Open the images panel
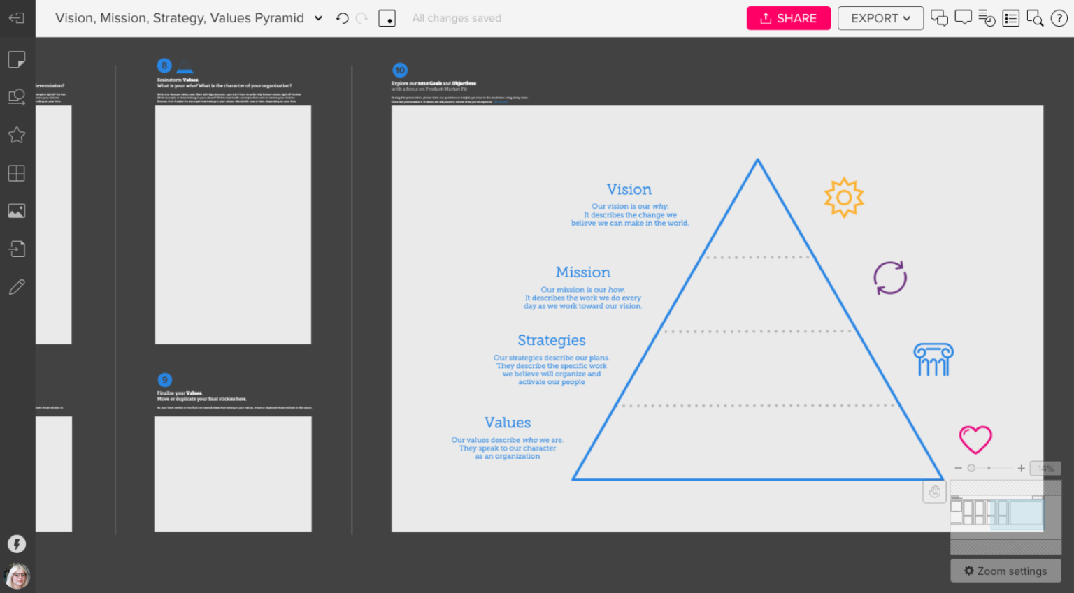 16,210
